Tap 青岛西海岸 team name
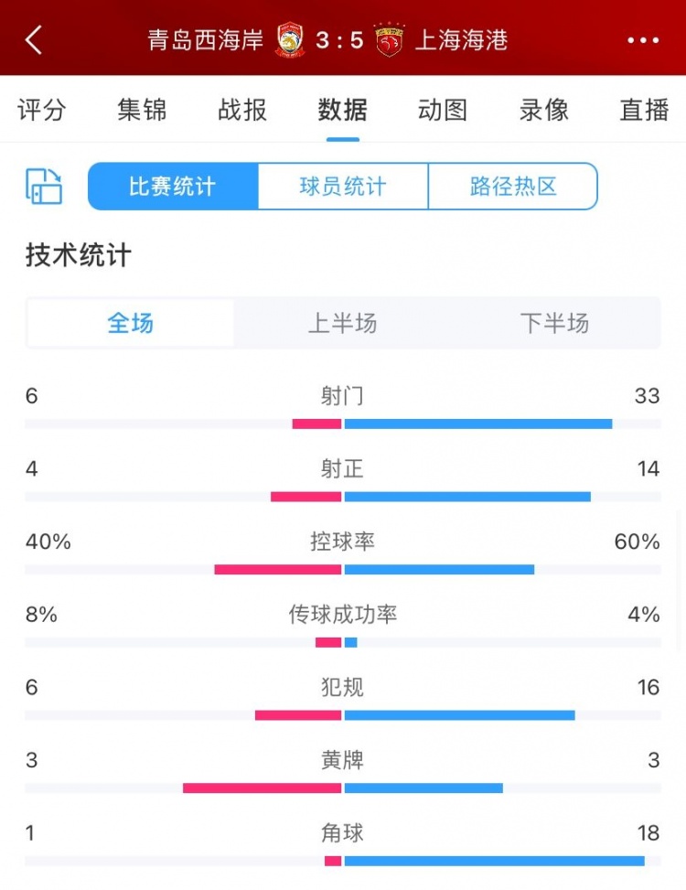 click(206, 40)
